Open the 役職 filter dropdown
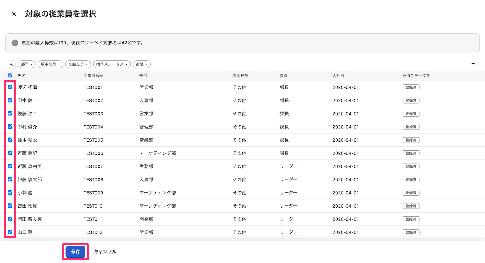 click(142, 64)
